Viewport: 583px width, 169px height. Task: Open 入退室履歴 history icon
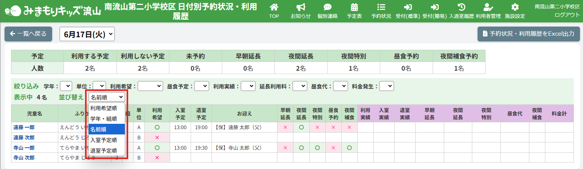[461, 7]
